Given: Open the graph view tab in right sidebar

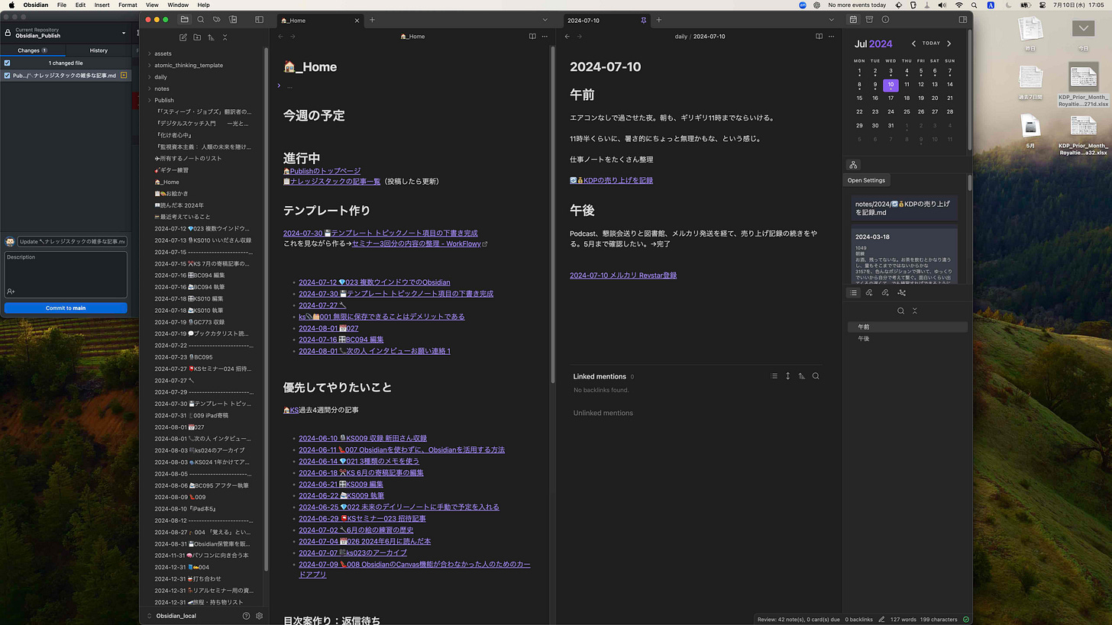Looking at the screenshot, I should click(901, 293).
